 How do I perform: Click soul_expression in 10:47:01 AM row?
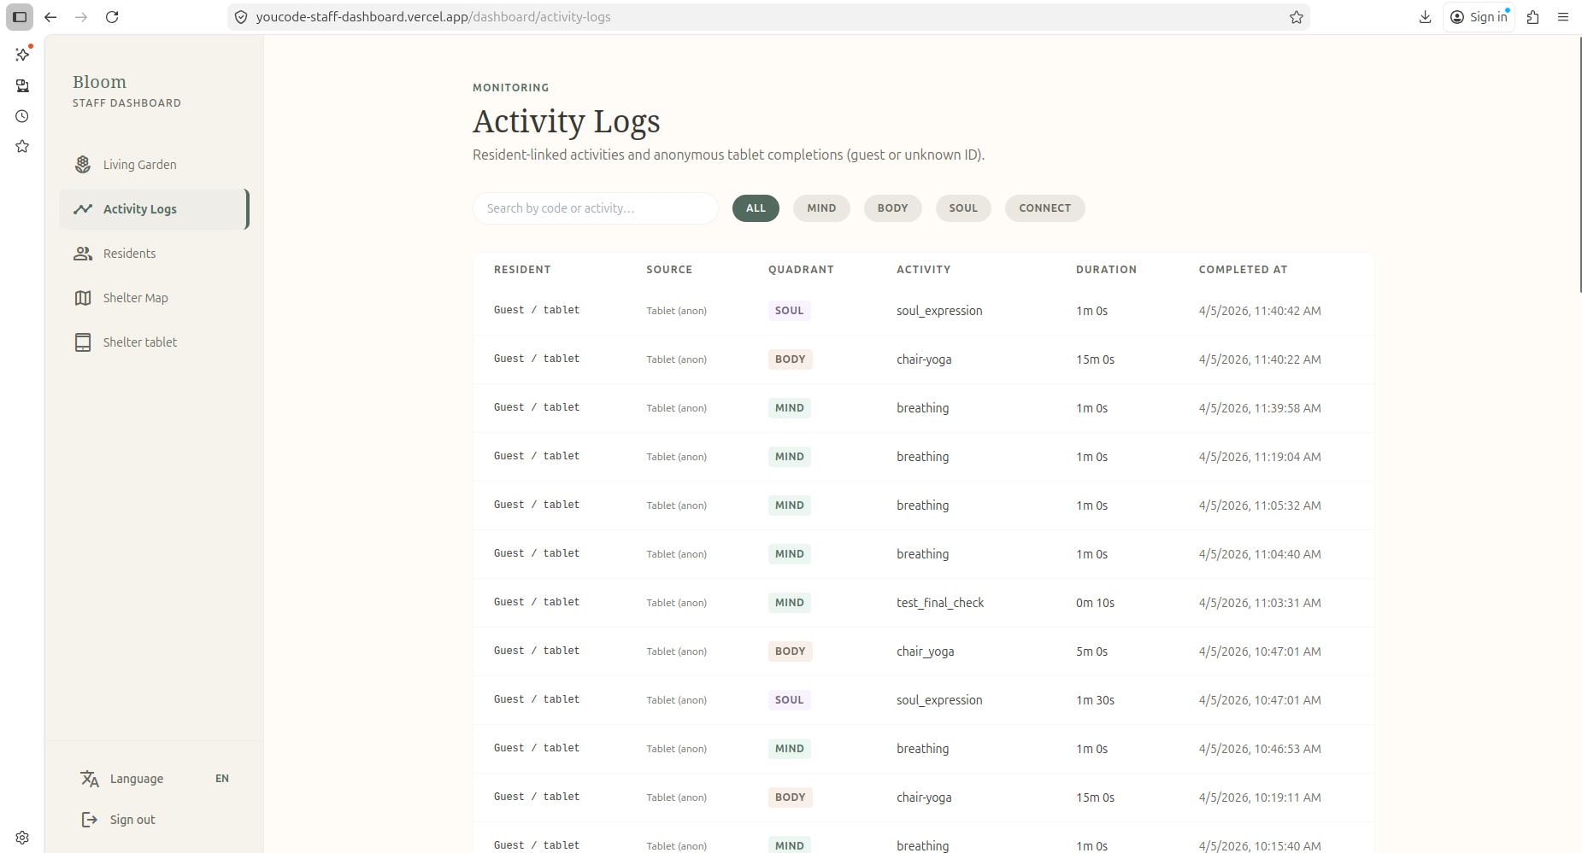click(939, 700)
